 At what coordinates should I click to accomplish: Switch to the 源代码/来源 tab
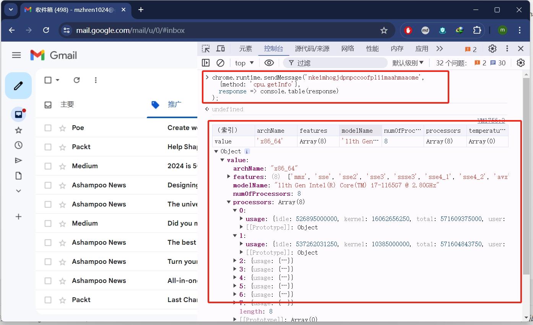tap(312, 49)
